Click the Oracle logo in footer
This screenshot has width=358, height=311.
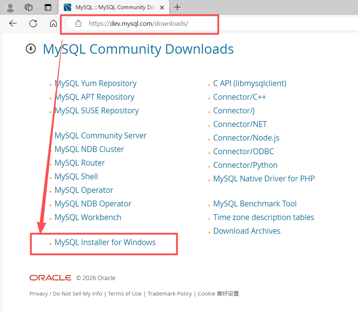pos(51,278)
